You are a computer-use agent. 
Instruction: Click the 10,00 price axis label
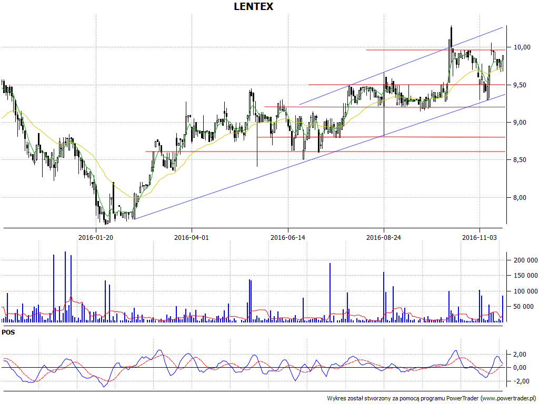point(522,47)
